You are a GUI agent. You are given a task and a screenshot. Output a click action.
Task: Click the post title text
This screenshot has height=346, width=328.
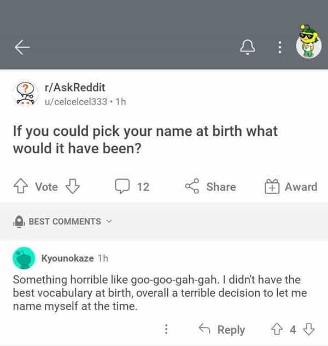(145, 139)
